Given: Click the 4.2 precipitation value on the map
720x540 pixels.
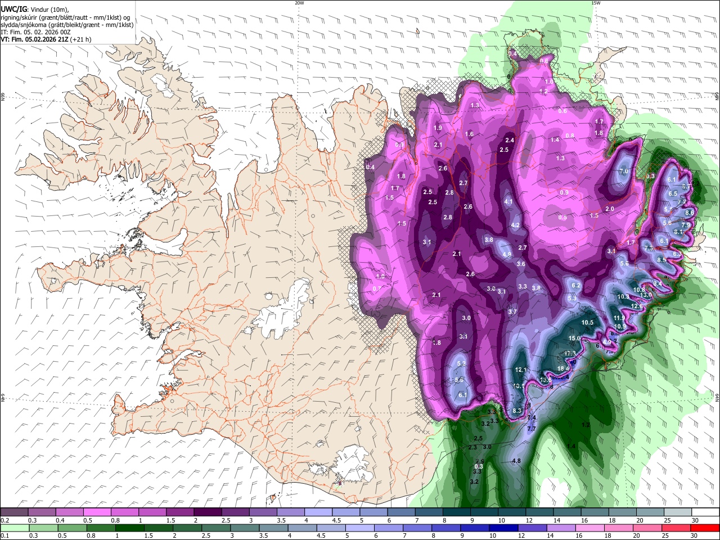Looking at the screenshot, I should point(515,225).
